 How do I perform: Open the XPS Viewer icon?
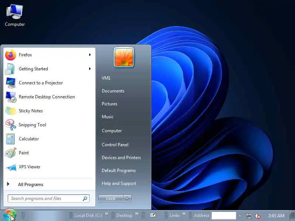point(11,167)
